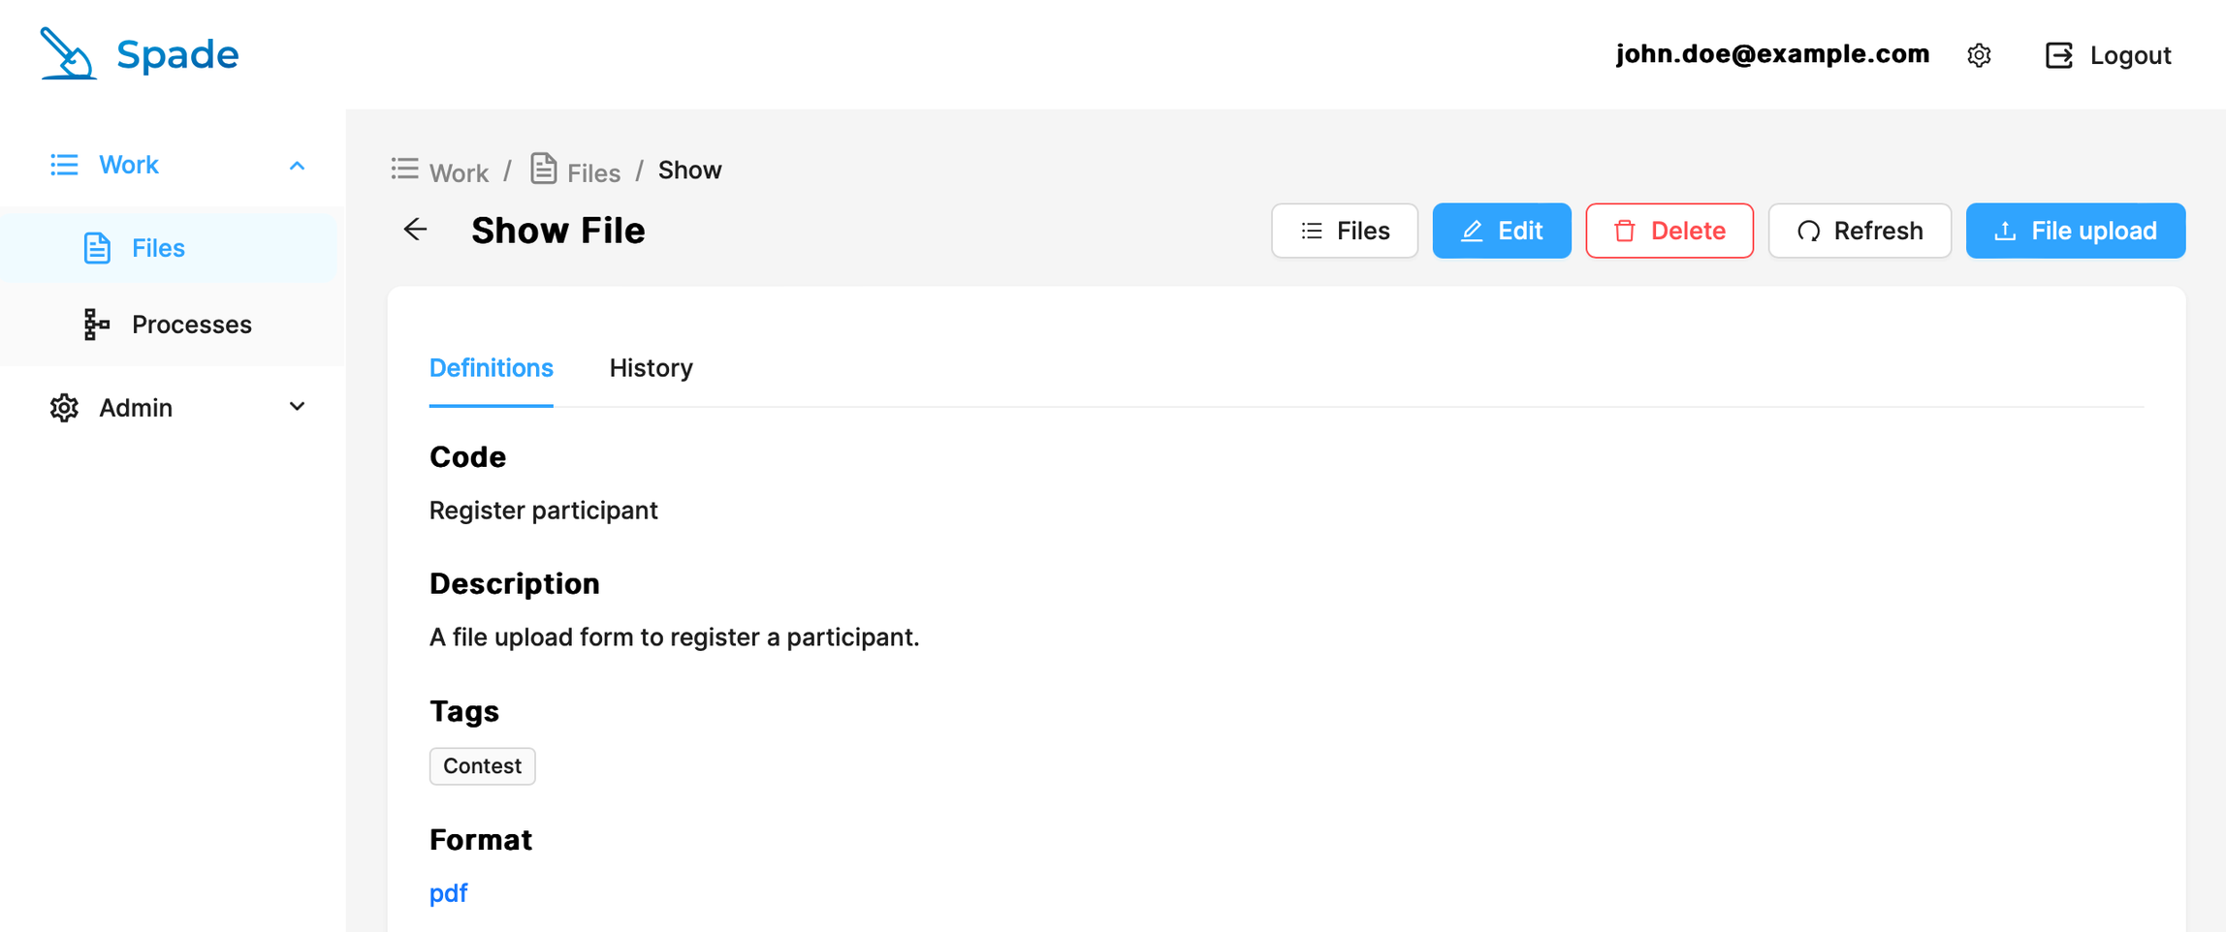Go back using the left arrow icon
This screenshot has height=932, width=2226.
pos(415,230)
